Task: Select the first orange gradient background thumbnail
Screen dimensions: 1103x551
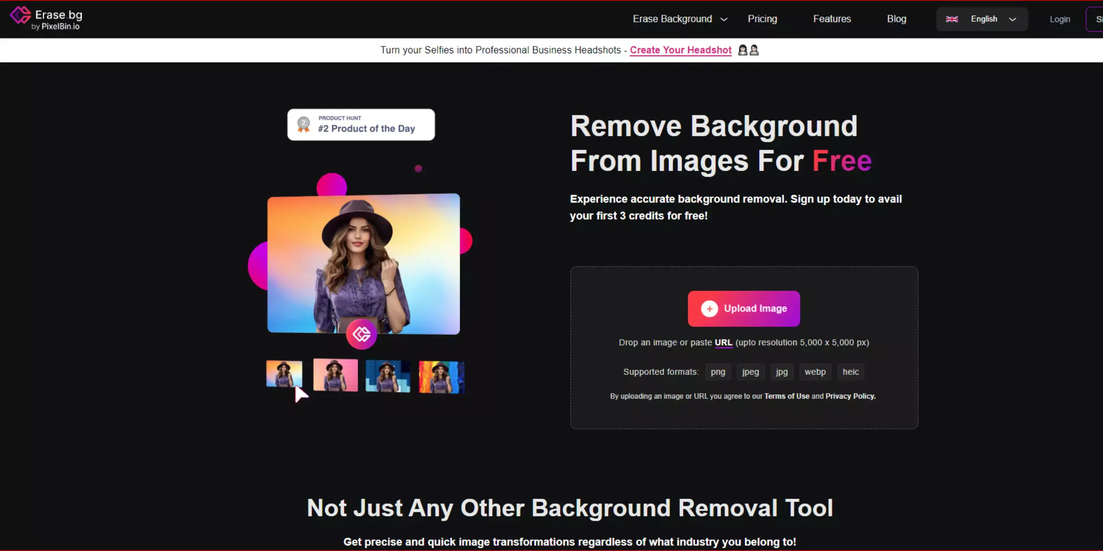Action: click(284, 373)
